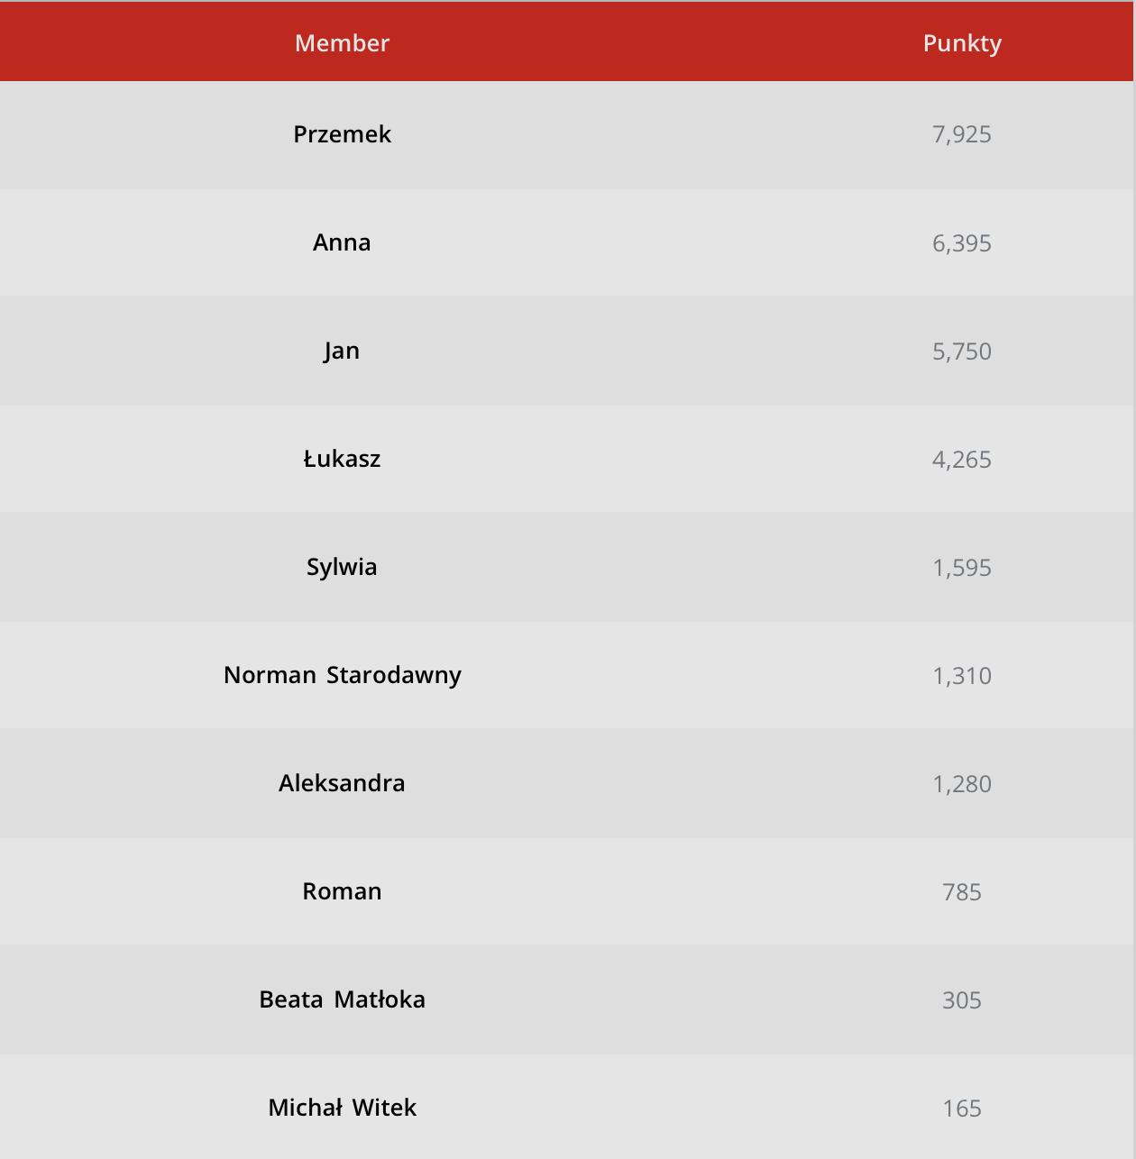Select Michał Witek at the bottom
1136x1159 pixels.
342,1108
